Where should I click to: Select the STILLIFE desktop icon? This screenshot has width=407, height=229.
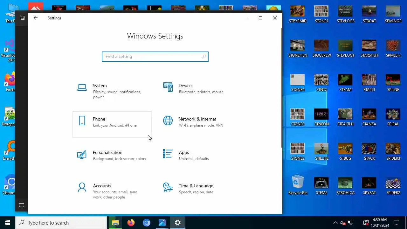pos(321,152)
